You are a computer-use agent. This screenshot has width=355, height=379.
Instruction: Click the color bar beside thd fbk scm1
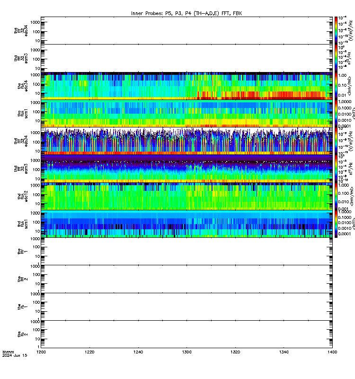[336, 224]
